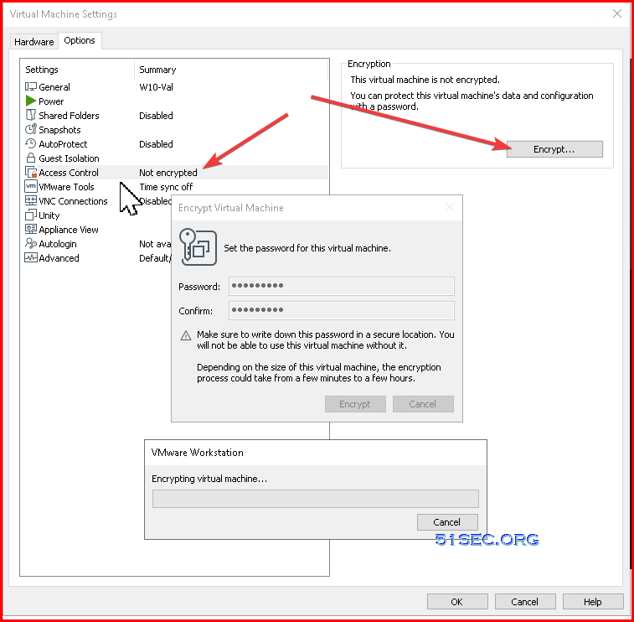Select the Shared Folders row

coord(176,116)
